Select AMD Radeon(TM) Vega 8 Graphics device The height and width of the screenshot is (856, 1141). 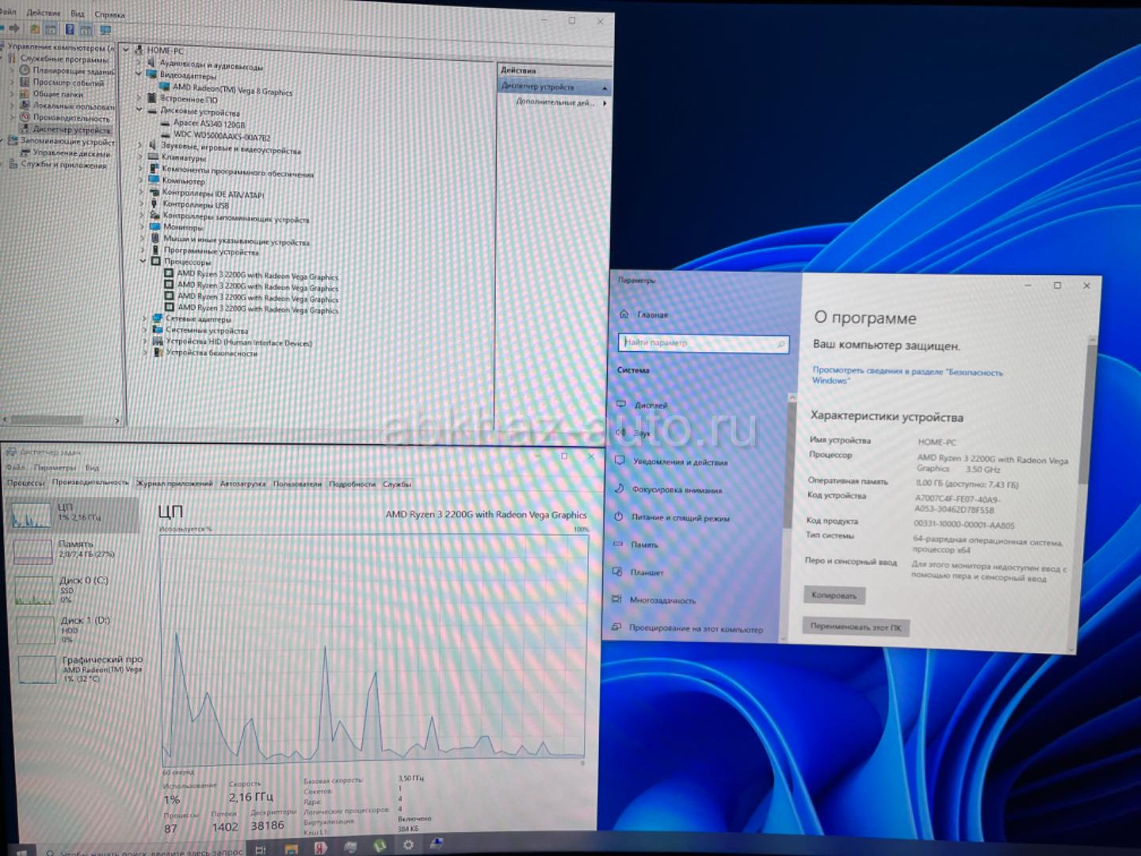[x=232, y=90]
